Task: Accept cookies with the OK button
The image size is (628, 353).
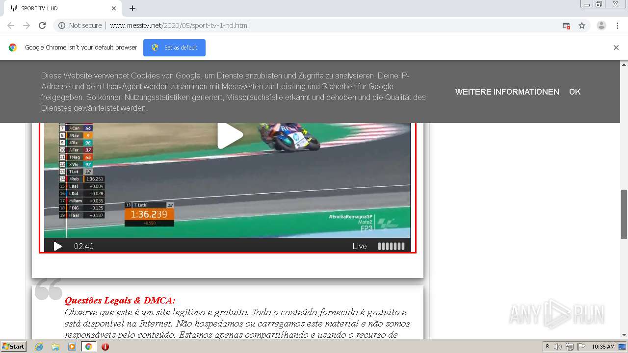Action: point(575,92)
